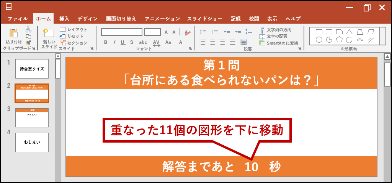Select the Rounded Rectangle shape
This screenshot has height=183, width=392.
pyautogui.click(x=329, y=32)
